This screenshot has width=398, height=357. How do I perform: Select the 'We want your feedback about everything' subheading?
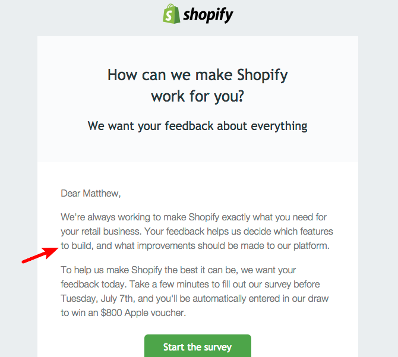click(x=197, y=126)
